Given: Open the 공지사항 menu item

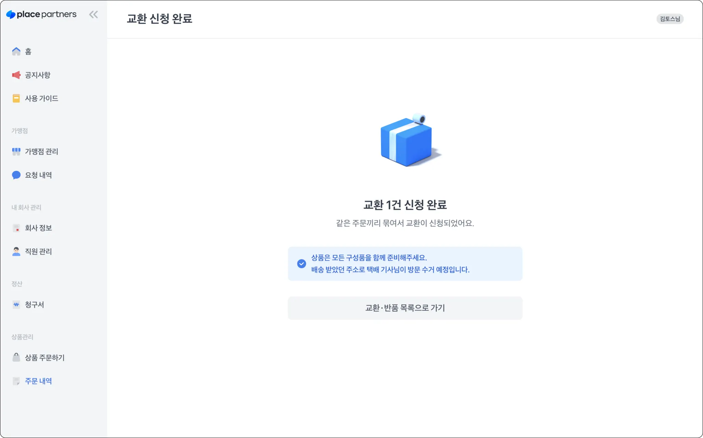Looking at the screenshot, I should click(38, 75).
